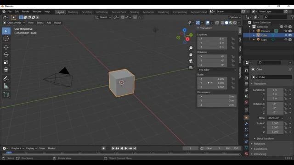Select the Rotate tool
Image resolution: width=294 pixels, height=165 pixels.
point(6,55)
